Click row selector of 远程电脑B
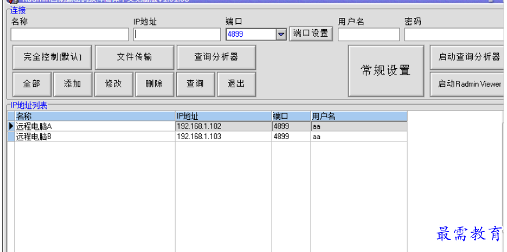 coord(11,137)
